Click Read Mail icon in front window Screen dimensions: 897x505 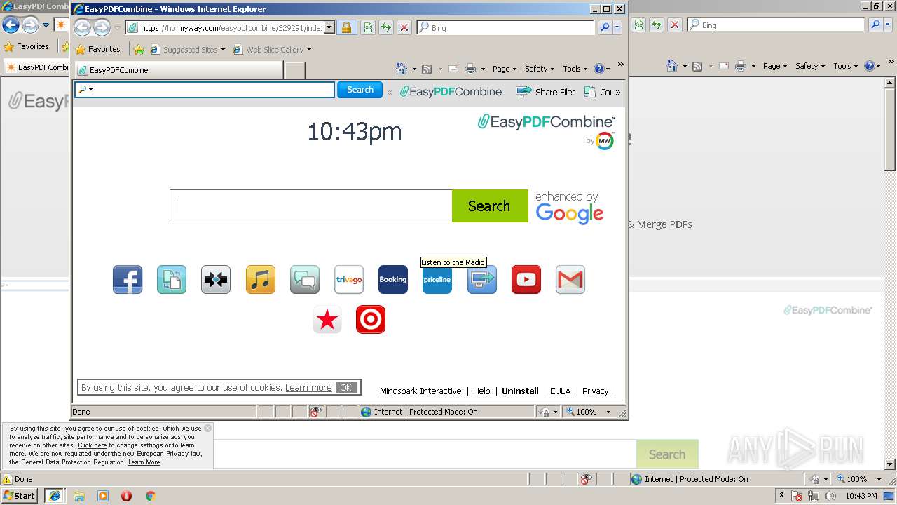(453, 69)
